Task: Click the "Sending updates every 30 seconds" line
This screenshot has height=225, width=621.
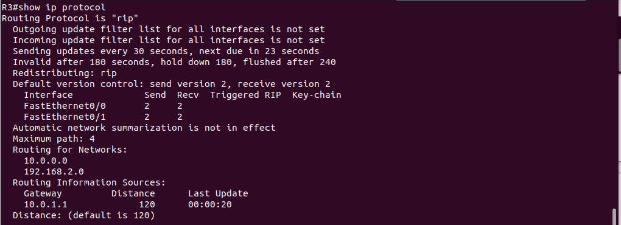Action: click(166, 51)
